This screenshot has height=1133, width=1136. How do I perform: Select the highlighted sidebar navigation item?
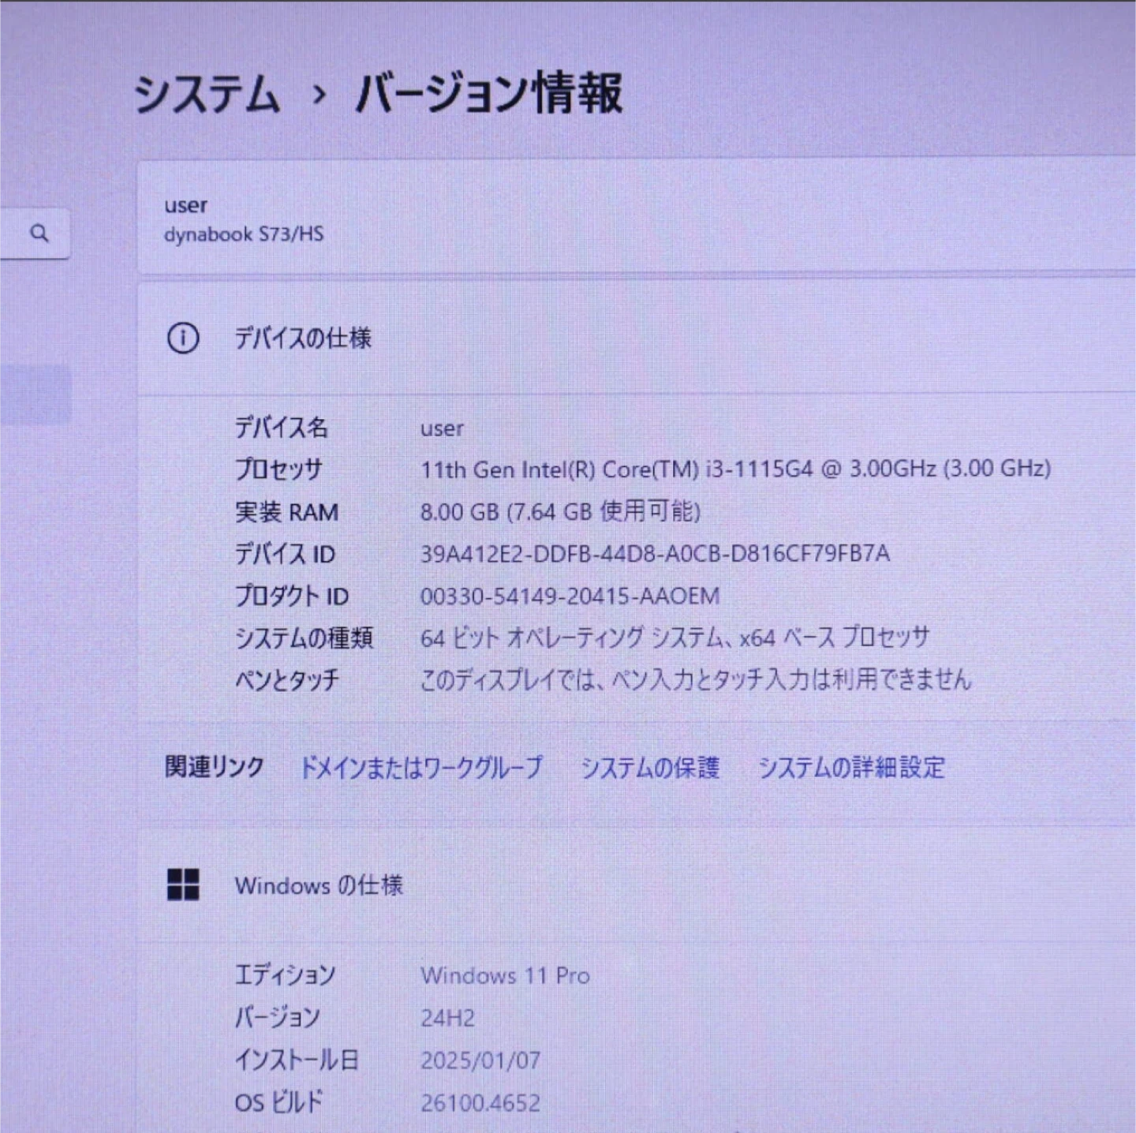35,394
